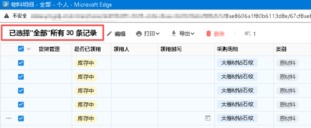Click the download export icon

174,33
